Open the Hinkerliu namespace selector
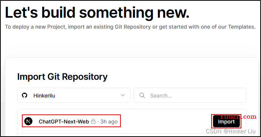This screenshot has width=261, height=137. (74, 95)
